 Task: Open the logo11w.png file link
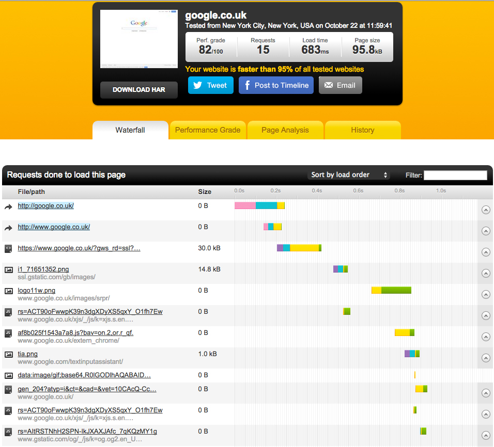click(37, 290)
